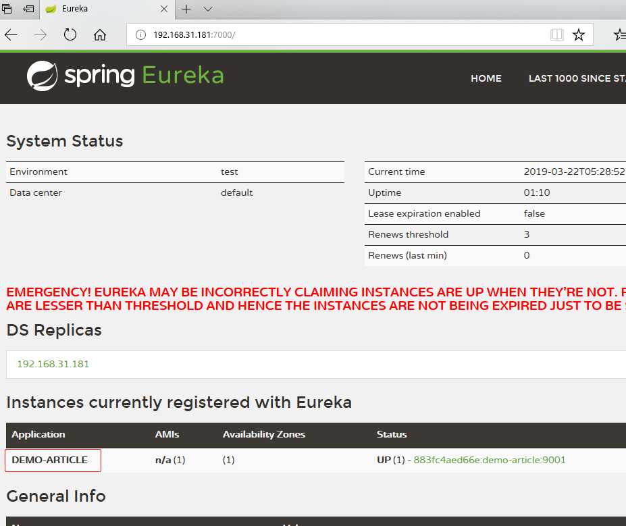Click the Data center value 'default'
Screen dimensions: 626x526
point(237,192)
